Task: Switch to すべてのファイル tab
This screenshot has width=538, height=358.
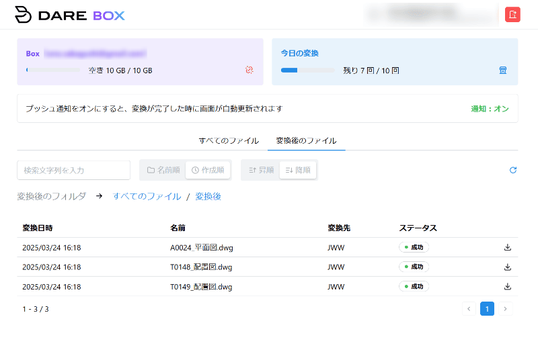Action: click(x=229, y=140)
